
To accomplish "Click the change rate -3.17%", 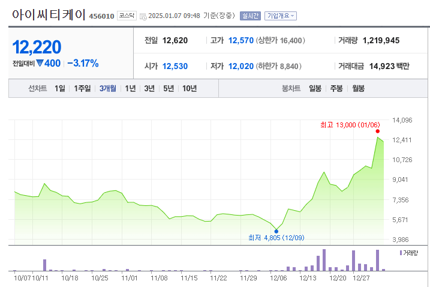I will tap(83, 63).
